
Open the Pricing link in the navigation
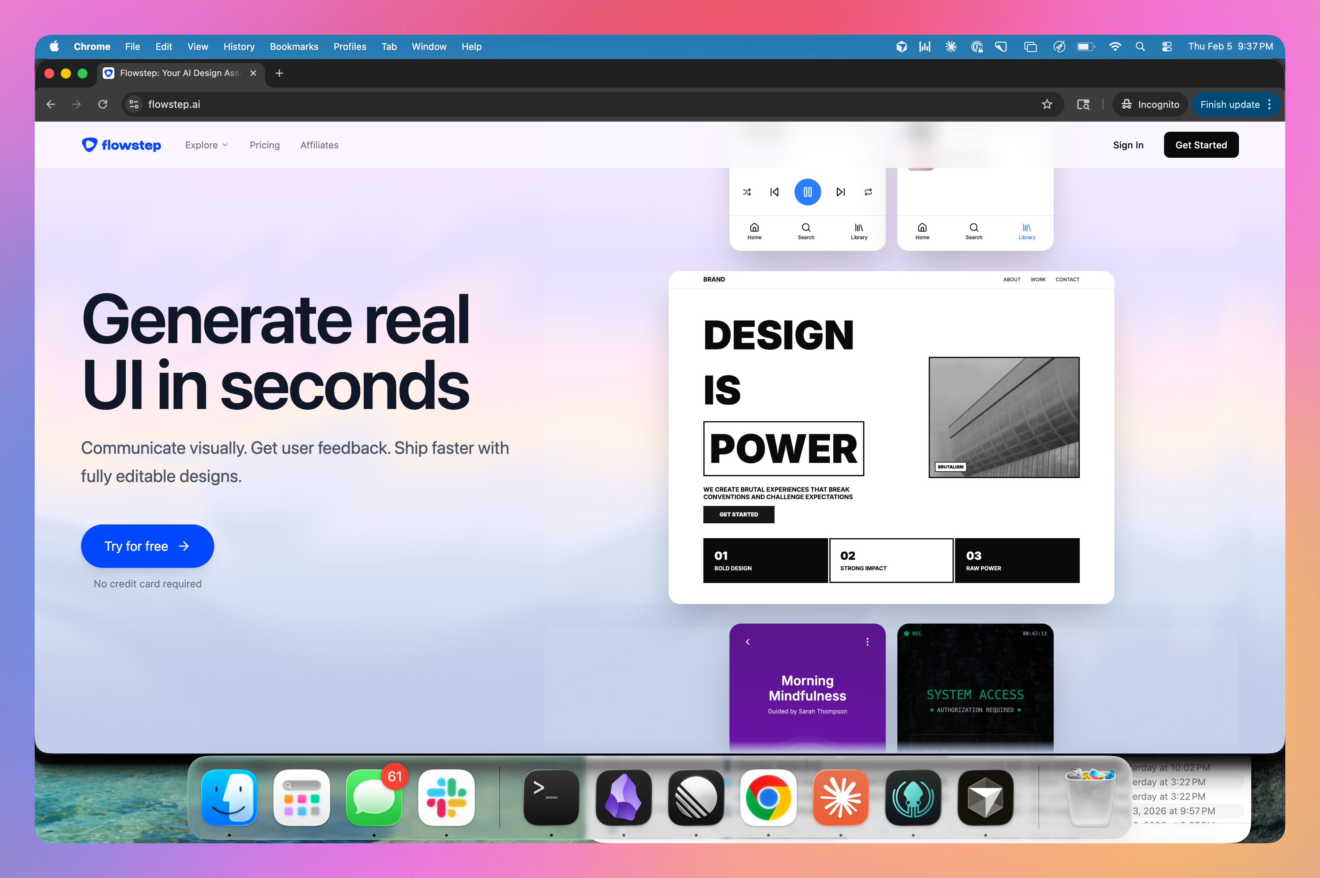[265, 145]
